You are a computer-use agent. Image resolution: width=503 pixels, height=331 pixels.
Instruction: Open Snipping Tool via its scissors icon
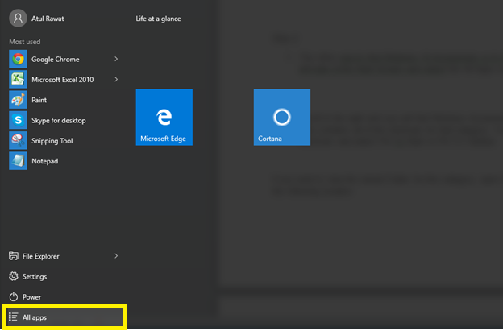click(x=18, y=140)
